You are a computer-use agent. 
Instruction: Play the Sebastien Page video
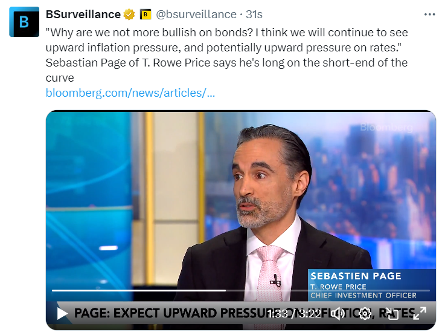coord(62,313)
